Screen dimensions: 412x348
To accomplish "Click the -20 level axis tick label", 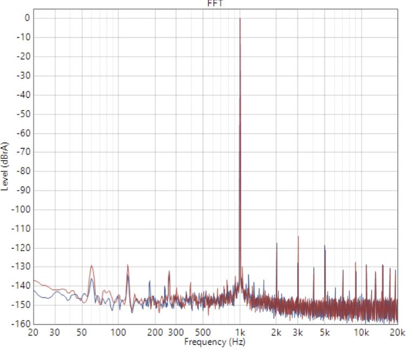I will tap(24, 56).
